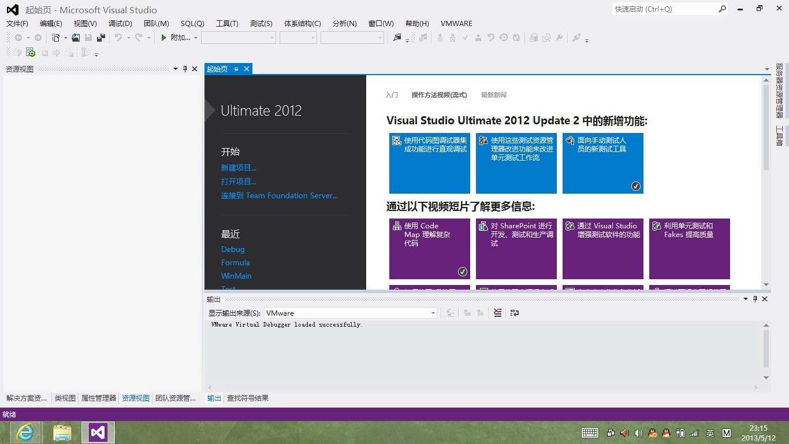
Task: Click the clock history icon in toolbar
Action: point(504,38)
